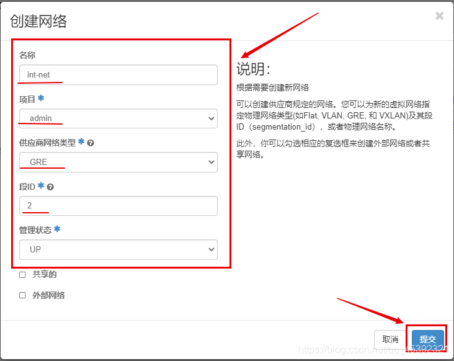This screenshot has height=361, width=454.
Task: Click the text 根据需要创建新网络
Action: 272,87
